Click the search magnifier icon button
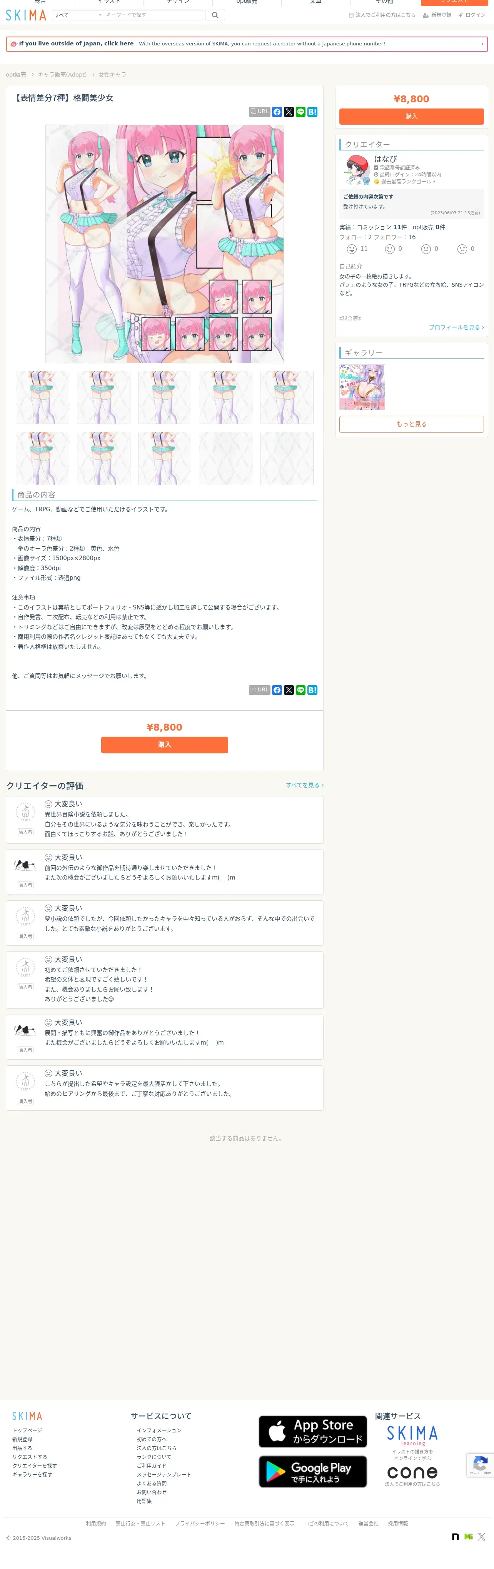Image resolution: width=494 pixels, height=1569 pixels. 215,15
